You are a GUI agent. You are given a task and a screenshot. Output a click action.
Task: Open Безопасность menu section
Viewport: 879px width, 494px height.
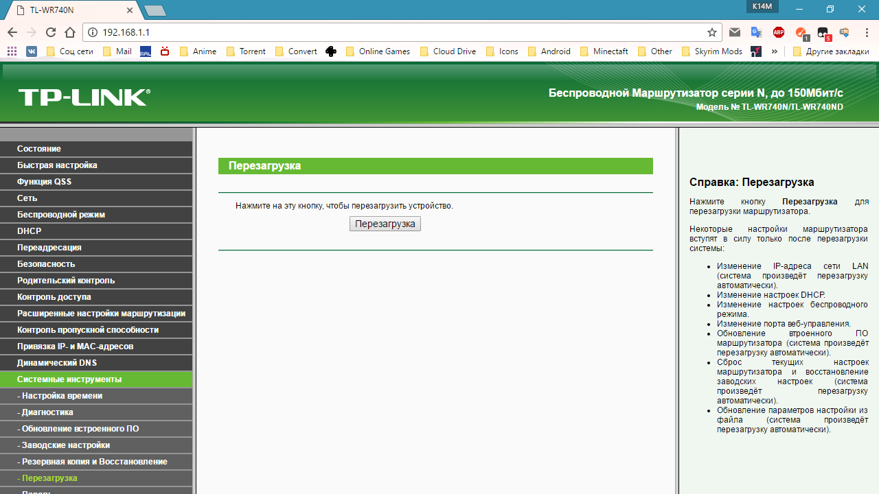tap(96, 264)
